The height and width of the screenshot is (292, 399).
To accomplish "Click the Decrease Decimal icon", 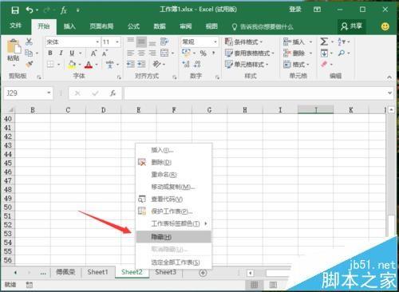I will coord(197,64).
